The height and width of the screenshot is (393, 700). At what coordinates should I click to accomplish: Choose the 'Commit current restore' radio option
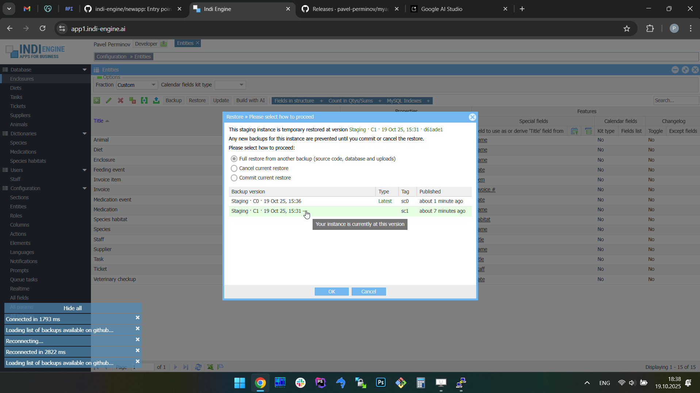(234, 178)
